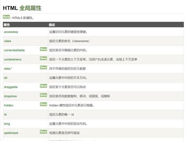This screenshot has width=185, height=141.
Task: Click the description 用于存储页面的自定义数据
Action: (67, 69)
